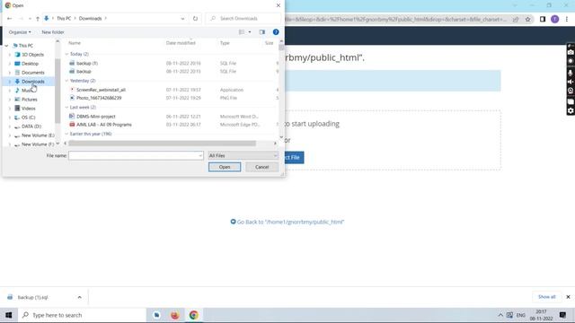Click the Search Downloads box
This screenshot has height=323, width=575.
tap(243, 18)
